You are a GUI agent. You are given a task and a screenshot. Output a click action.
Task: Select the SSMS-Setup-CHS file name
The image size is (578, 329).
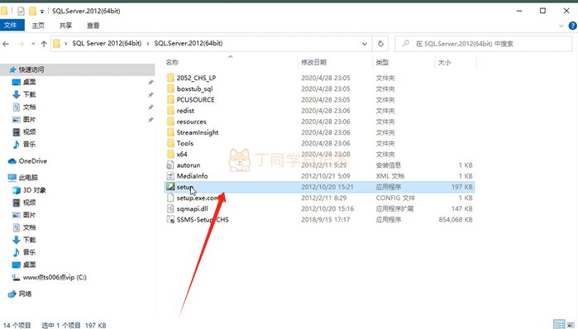tap(203, 220)
